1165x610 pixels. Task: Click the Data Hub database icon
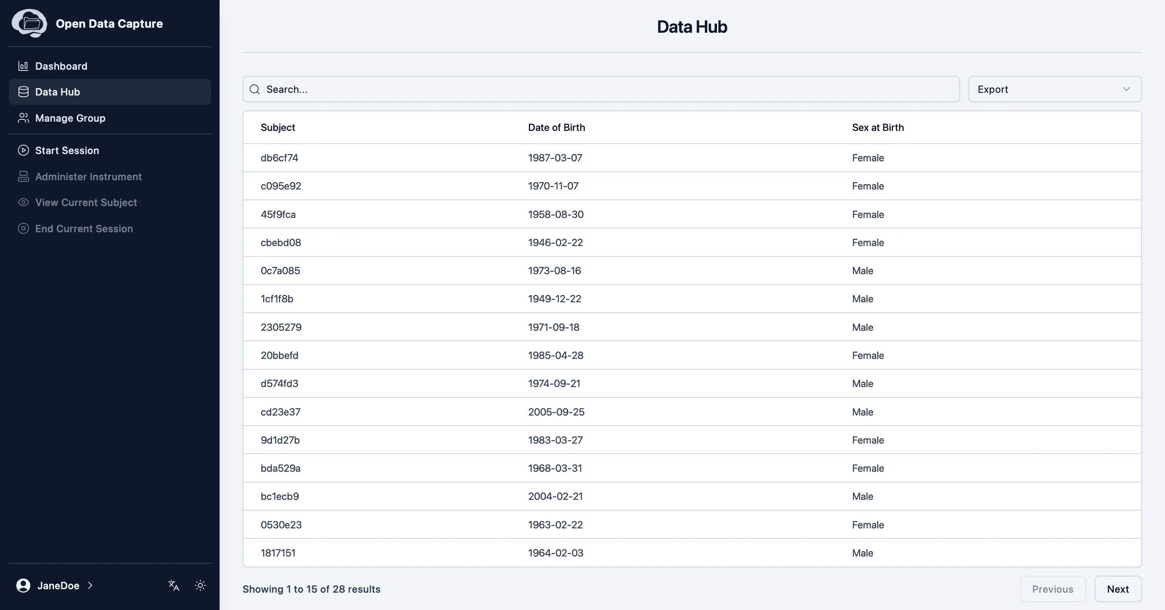(23, 91)
